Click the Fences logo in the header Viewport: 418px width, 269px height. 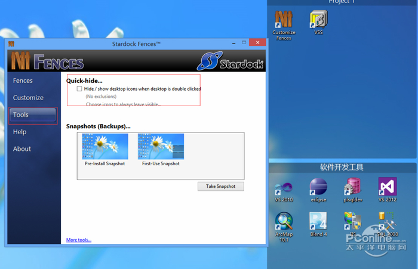click(47, 61)
